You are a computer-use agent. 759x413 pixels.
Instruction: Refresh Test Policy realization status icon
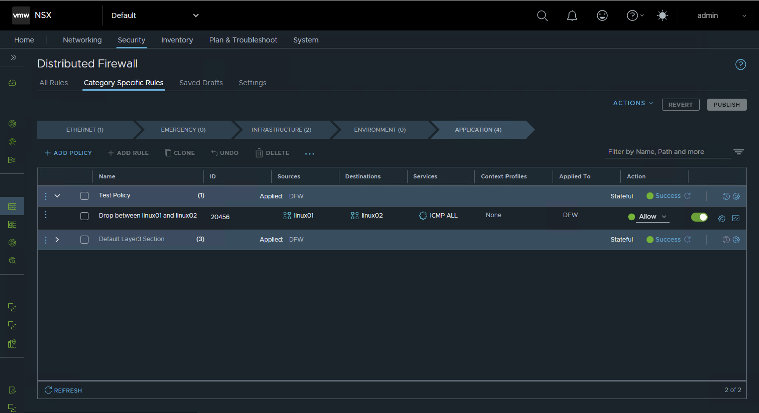coord(687,196)
